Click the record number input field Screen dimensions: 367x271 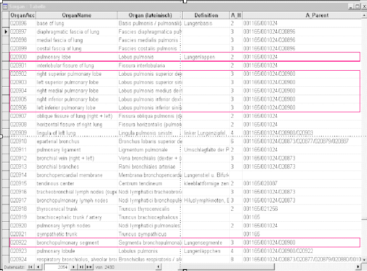click(57, 266)
